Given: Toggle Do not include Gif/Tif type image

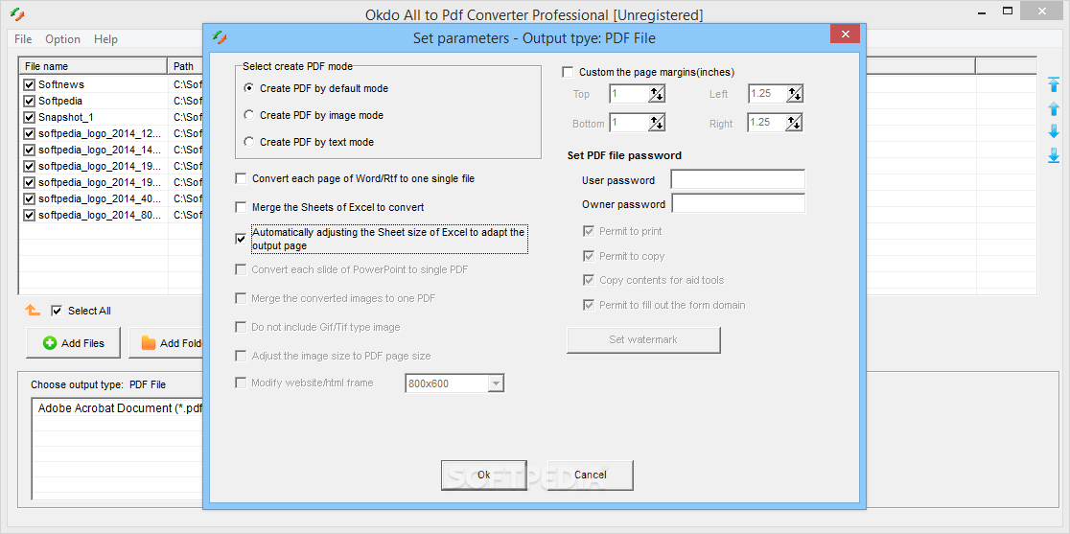Looking at the screenshot, I should [241, 327].
